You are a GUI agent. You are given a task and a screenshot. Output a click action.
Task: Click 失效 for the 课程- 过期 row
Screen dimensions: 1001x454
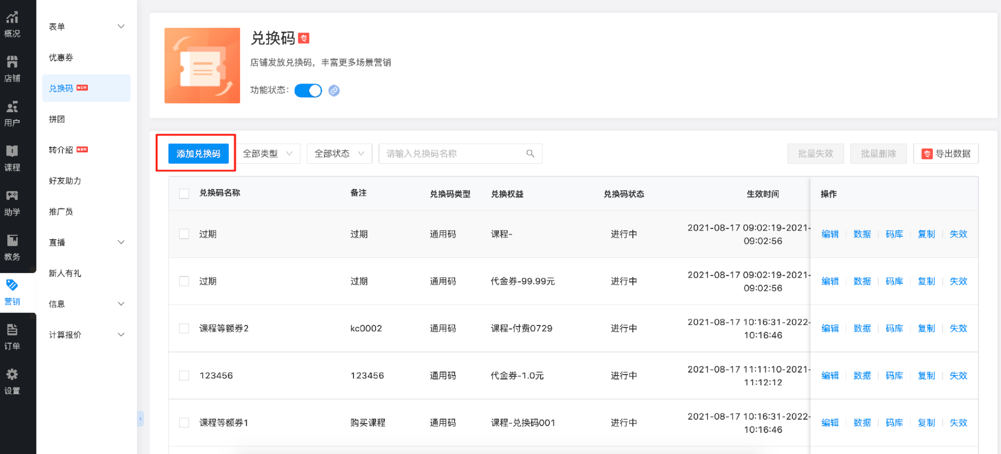coord(958,234)
